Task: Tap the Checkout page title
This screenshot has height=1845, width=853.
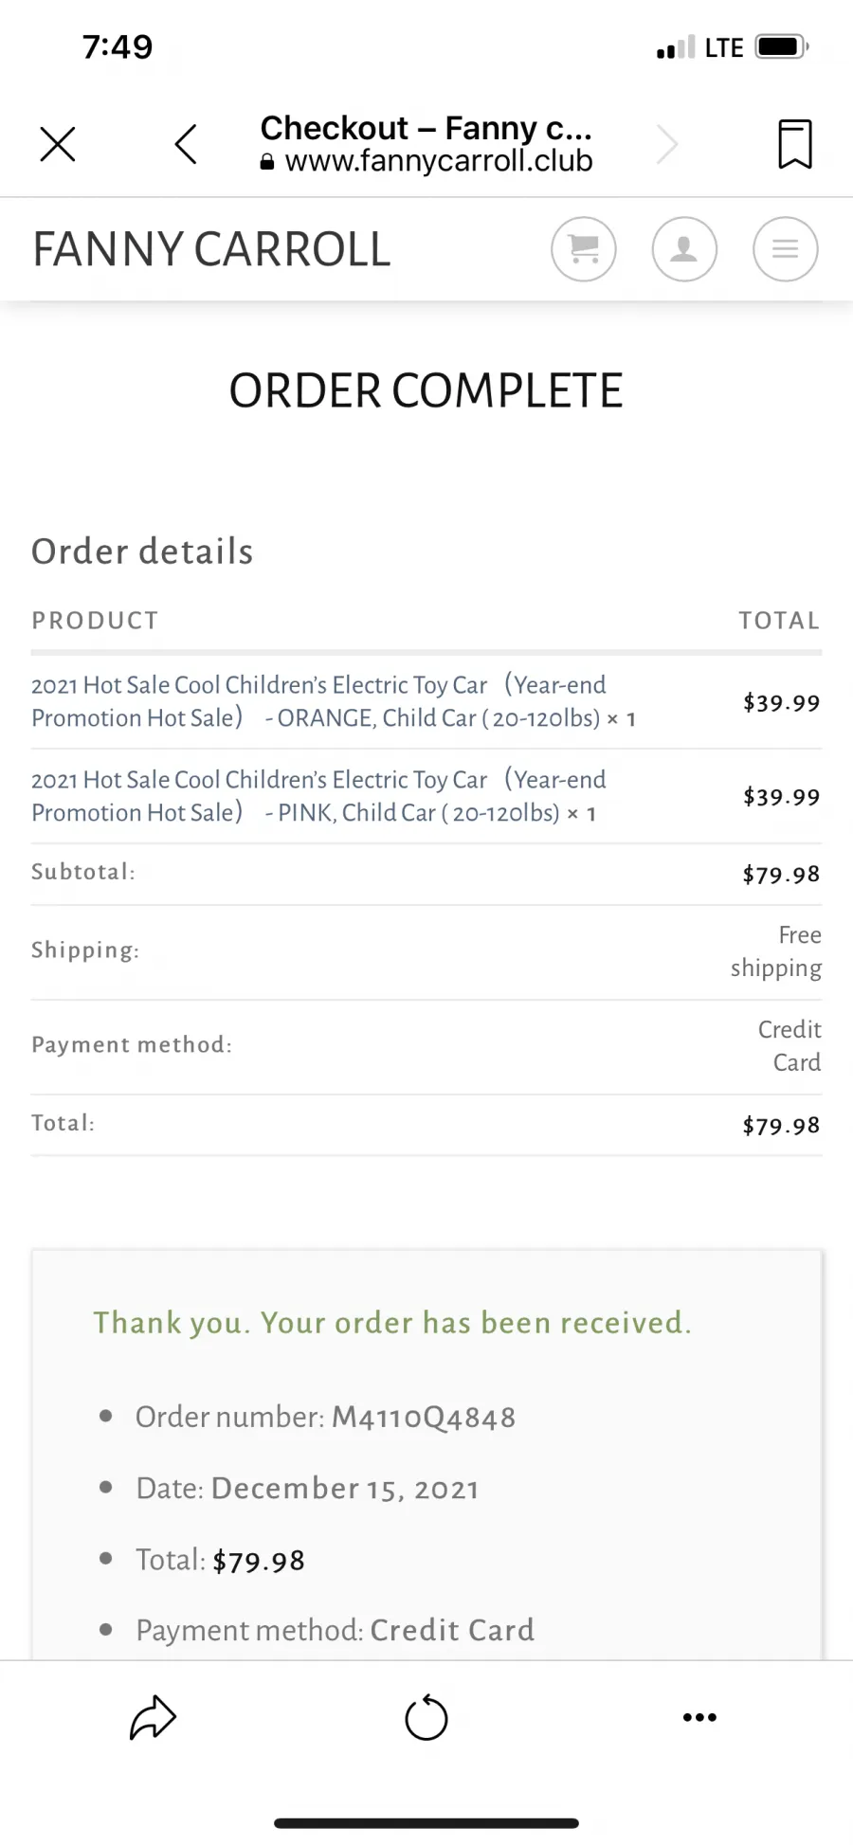Action: pyautogui.click(x=426, y=127)
